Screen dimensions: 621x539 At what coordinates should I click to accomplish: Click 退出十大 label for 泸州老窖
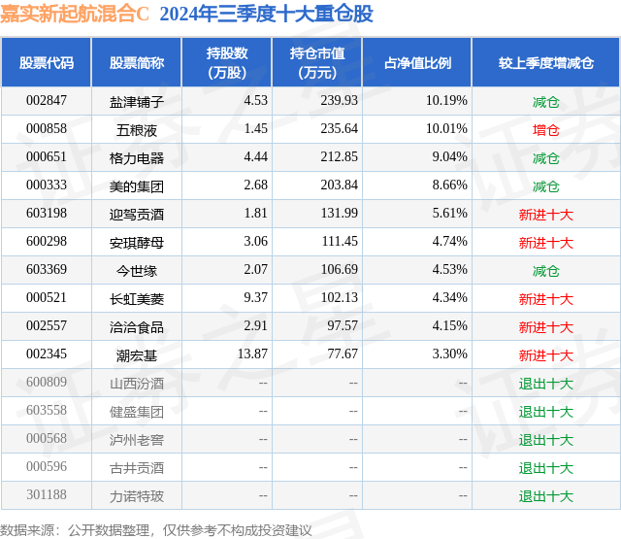coord(546,440)
